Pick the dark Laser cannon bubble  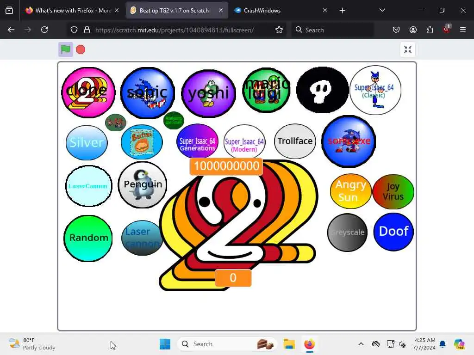coord(142,238)
